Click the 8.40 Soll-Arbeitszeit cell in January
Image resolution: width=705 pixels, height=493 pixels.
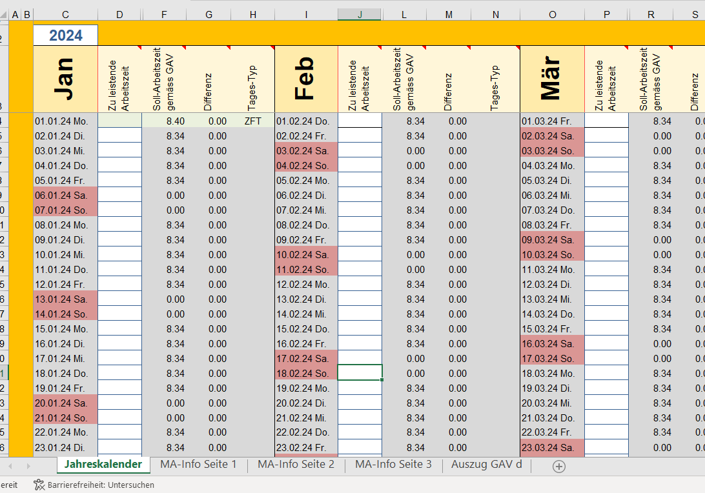tap(164, 121)
